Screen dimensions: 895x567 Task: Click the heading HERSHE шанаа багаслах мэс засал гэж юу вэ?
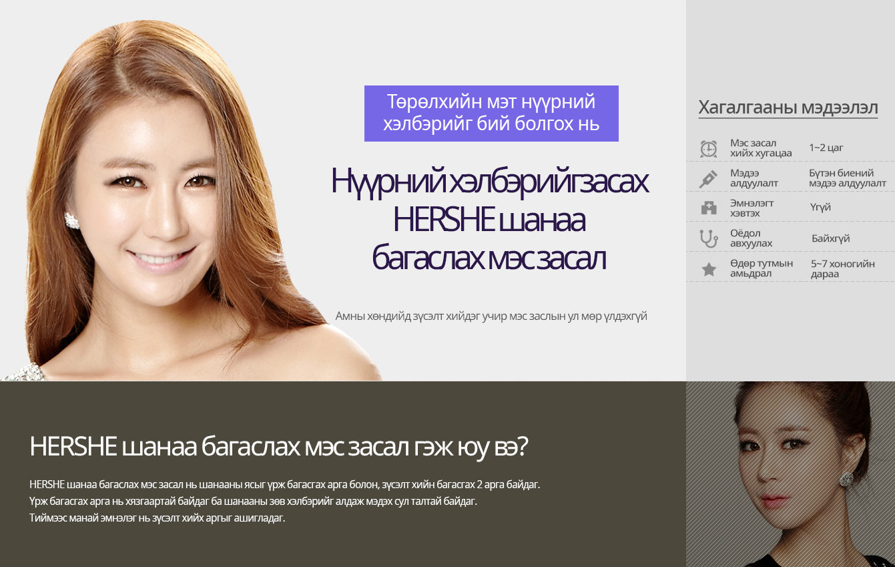tap(279, 447)
